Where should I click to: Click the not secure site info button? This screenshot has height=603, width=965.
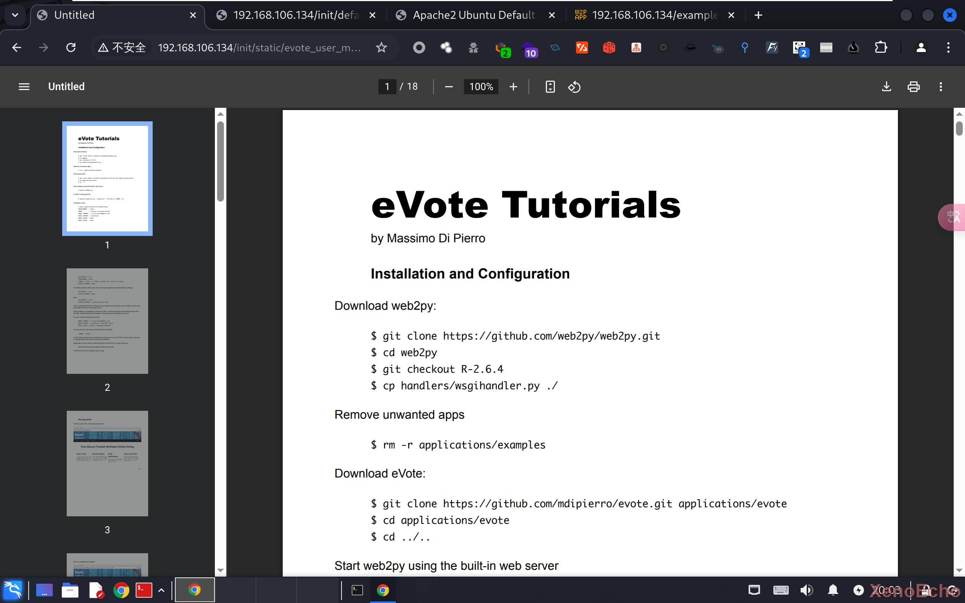123,48
